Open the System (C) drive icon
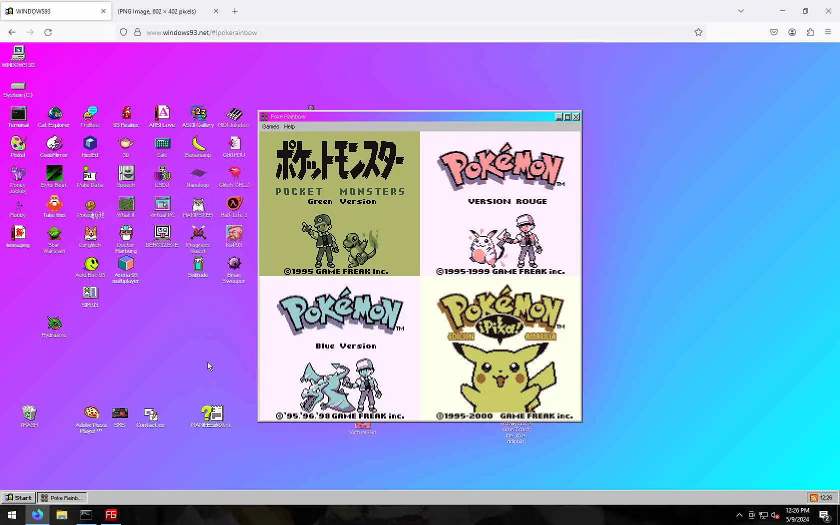The image size is (840, 525). pyautogui.click(x=18, y=89)
